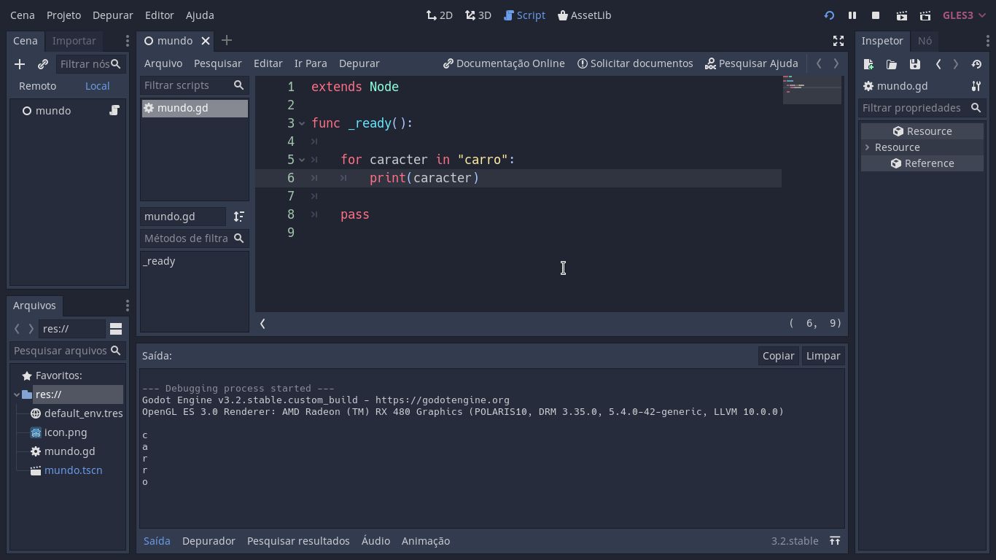The width and height of the screenshot is (996, 560).
Task: Stop the running scene
Action: [x=876, y=15]
